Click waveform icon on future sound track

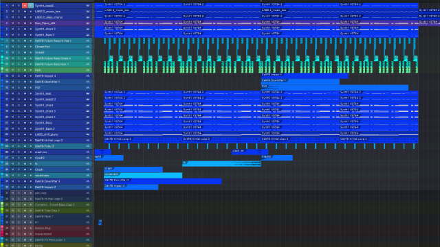pyautogui.click(x=87, y=234)
